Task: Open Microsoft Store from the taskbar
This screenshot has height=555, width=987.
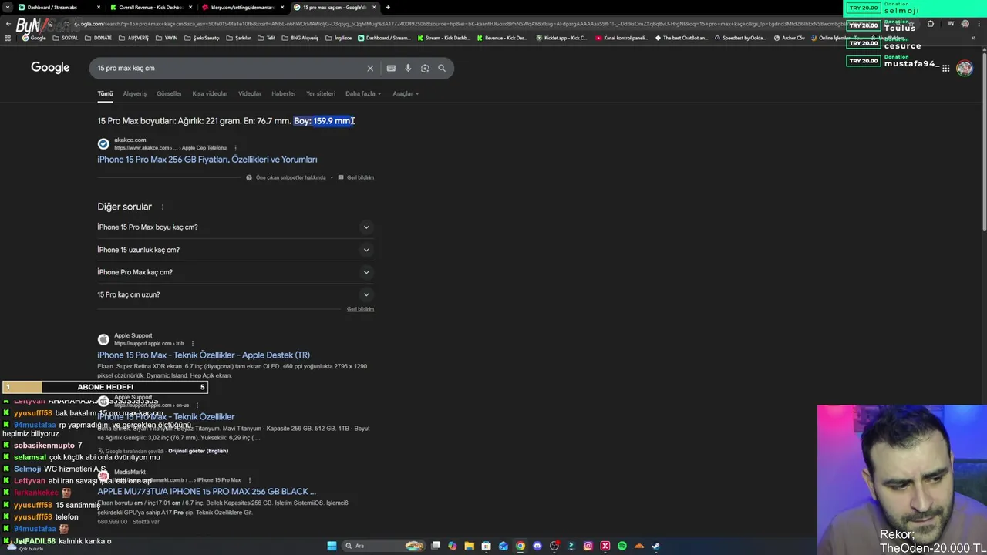Action: click(x=486, y=546)
